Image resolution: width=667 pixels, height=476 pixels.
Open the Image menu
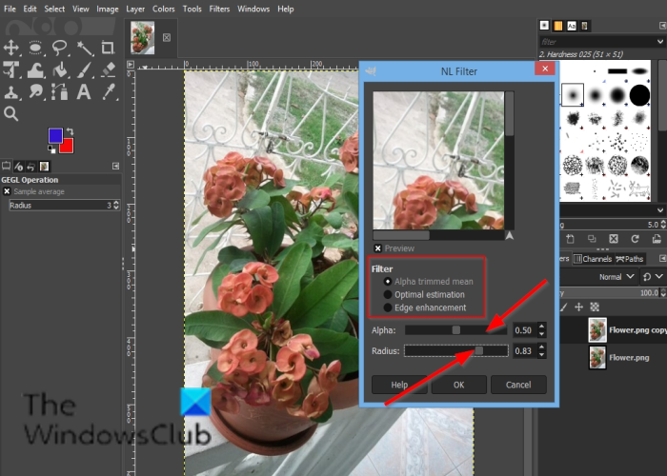pos(107,9)
